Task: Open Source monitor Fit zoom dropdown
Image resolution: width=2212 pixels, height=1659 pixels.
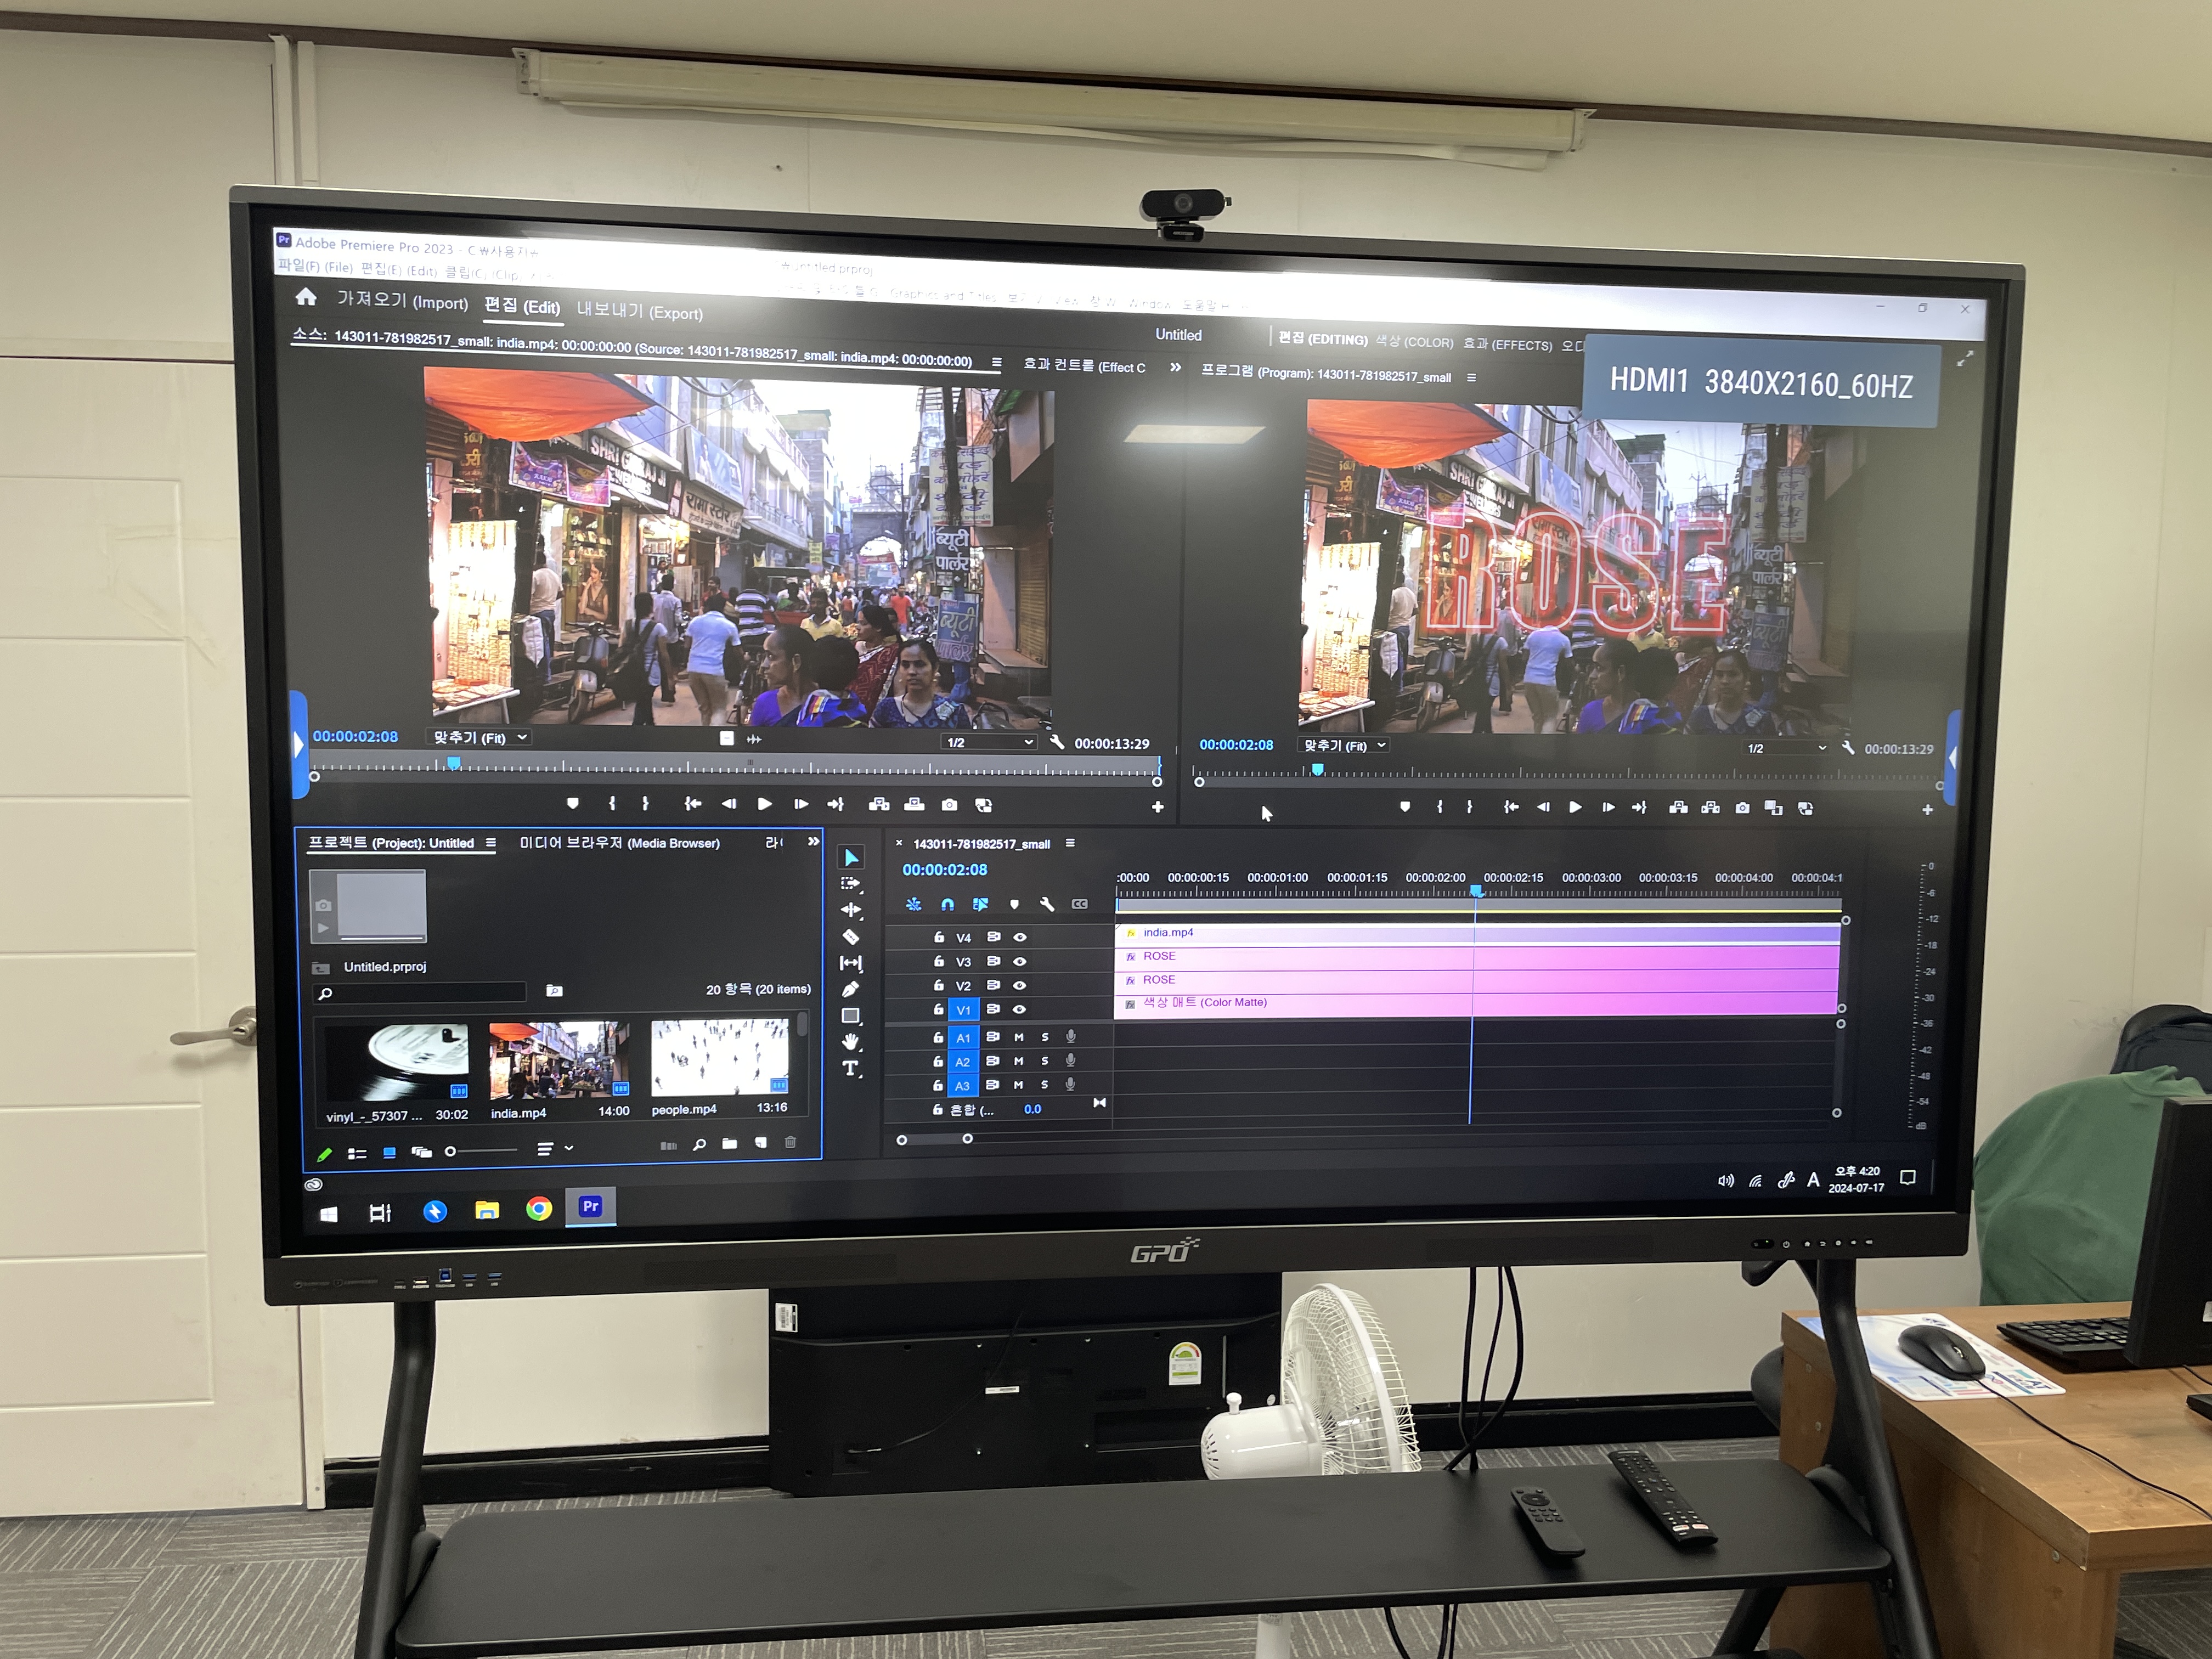Action: 479,738
